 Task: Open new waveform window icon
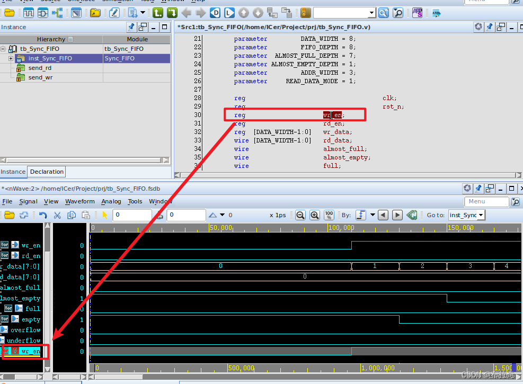coord(29,13)
